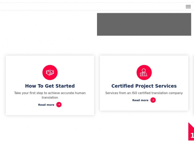
Task: Click the 'Take your first step' description text
Action: (50, 95)
